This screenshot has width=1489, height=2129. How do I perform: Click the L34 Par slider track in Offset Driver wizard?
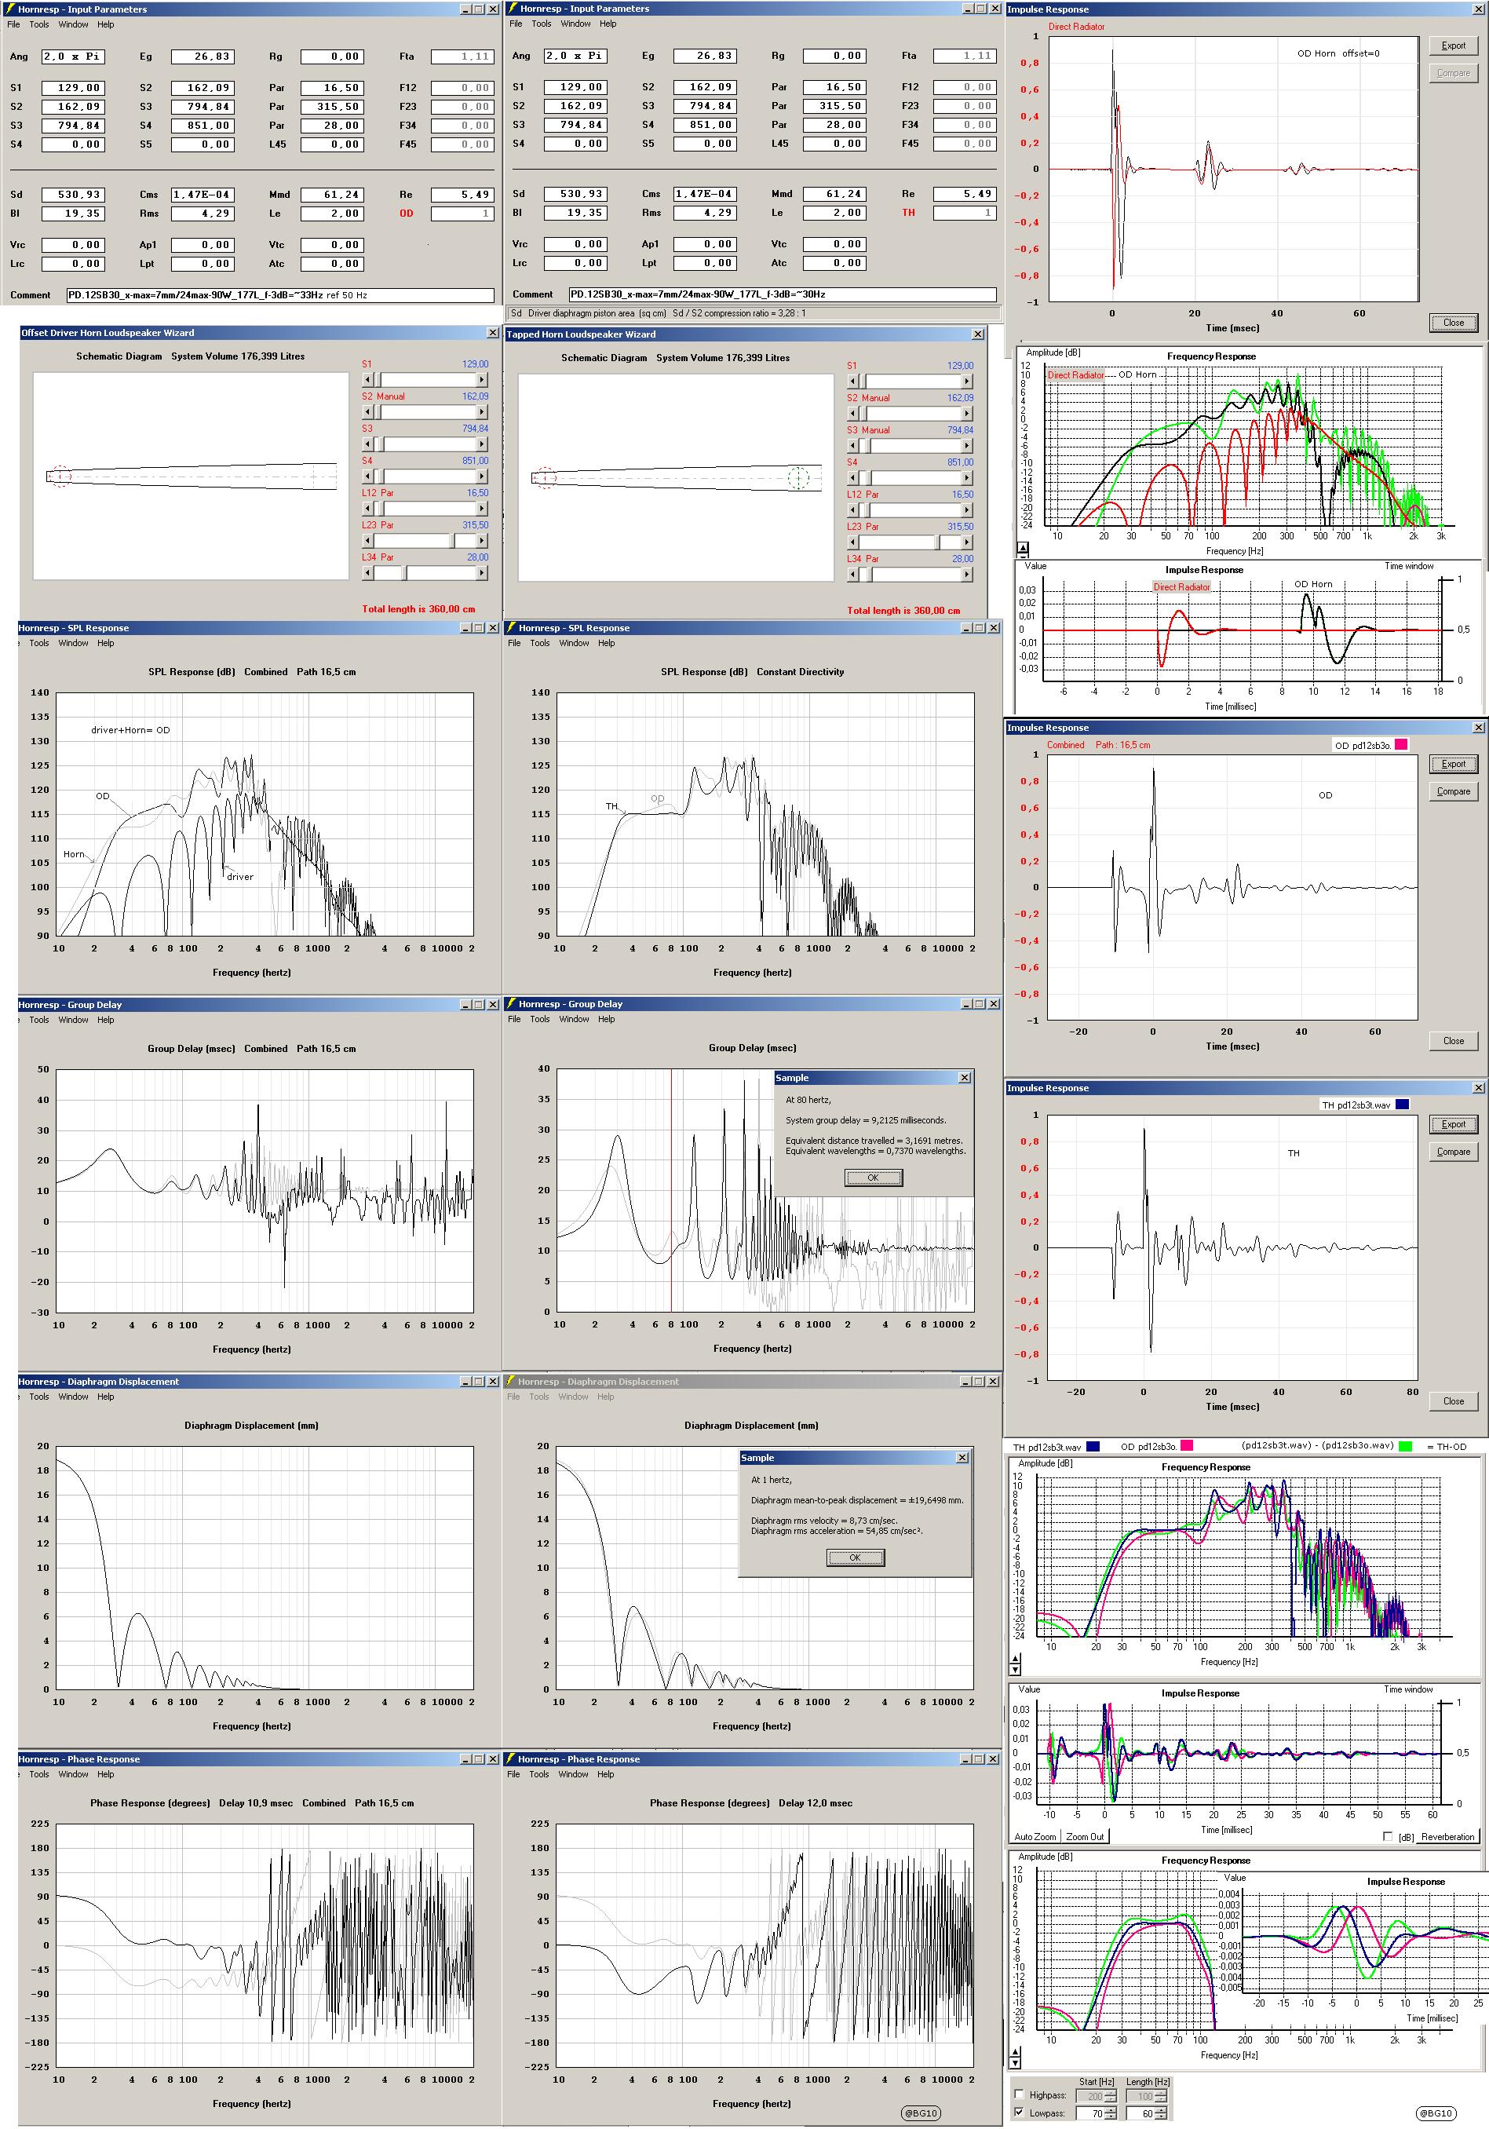point(425,572)
